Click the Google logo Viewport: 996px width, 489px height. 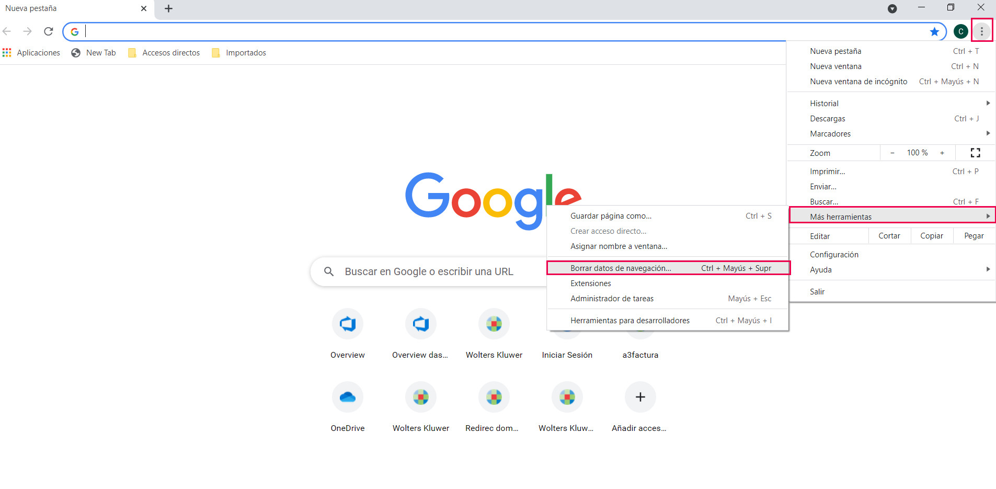[x=493, y=201]
